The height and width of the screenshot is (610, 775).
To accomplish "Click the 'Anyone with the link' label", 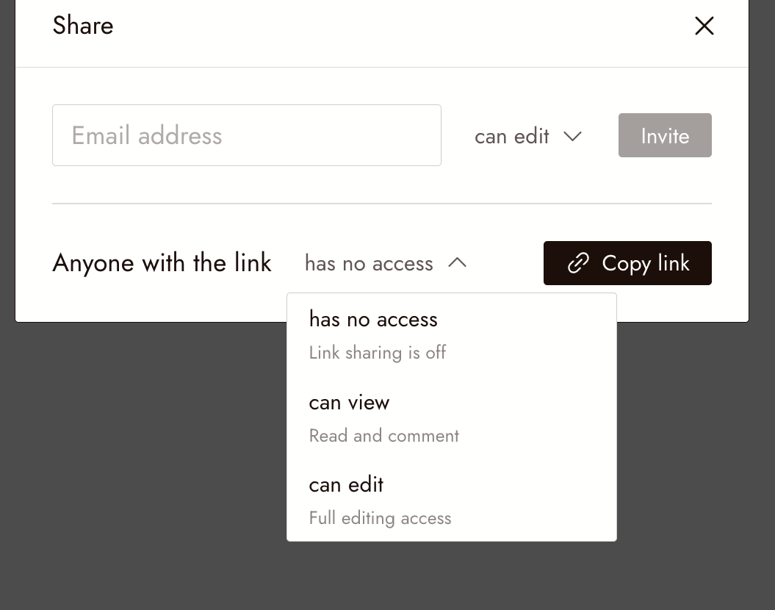I will (x=162, y=262).
